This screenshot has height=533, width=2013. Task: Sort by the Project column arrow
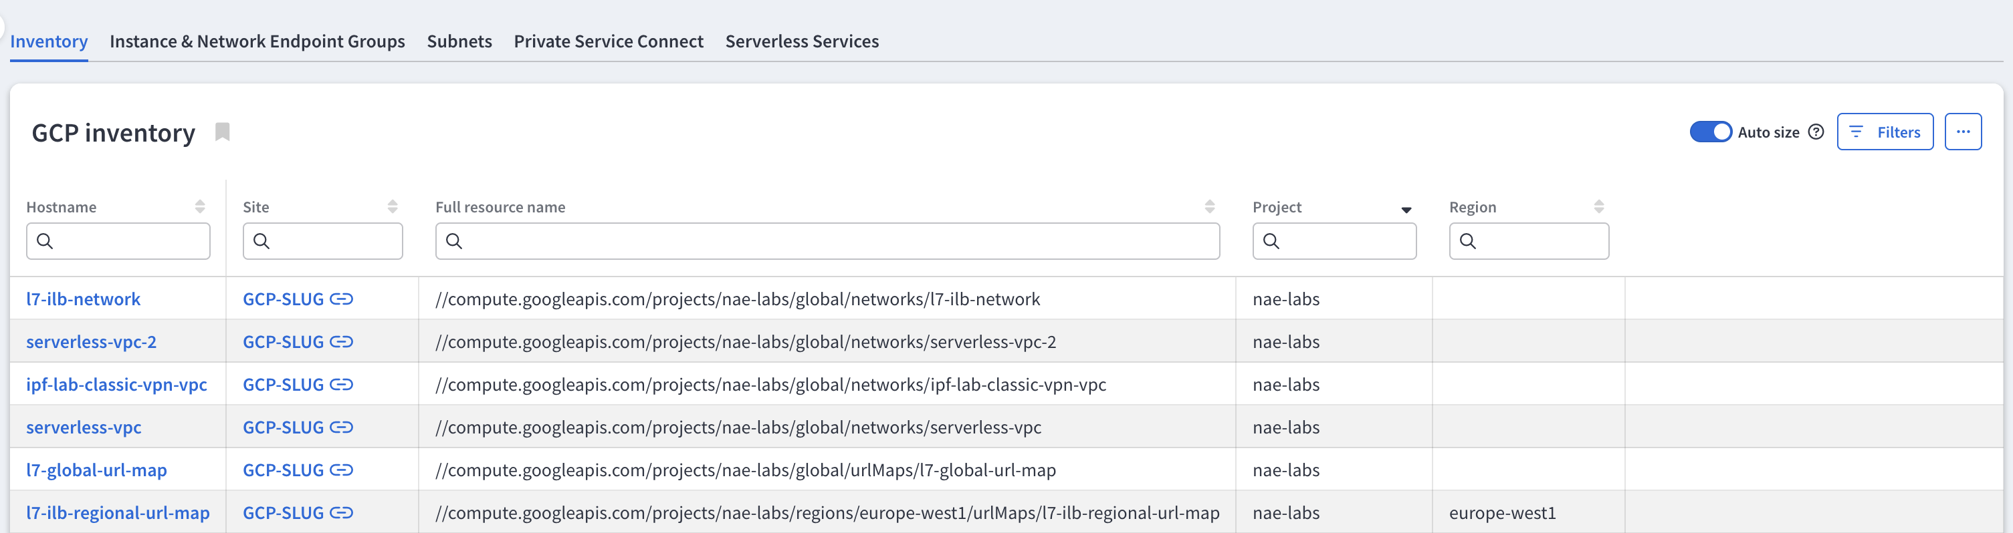pyautogui.click(x=1406, y=209)
